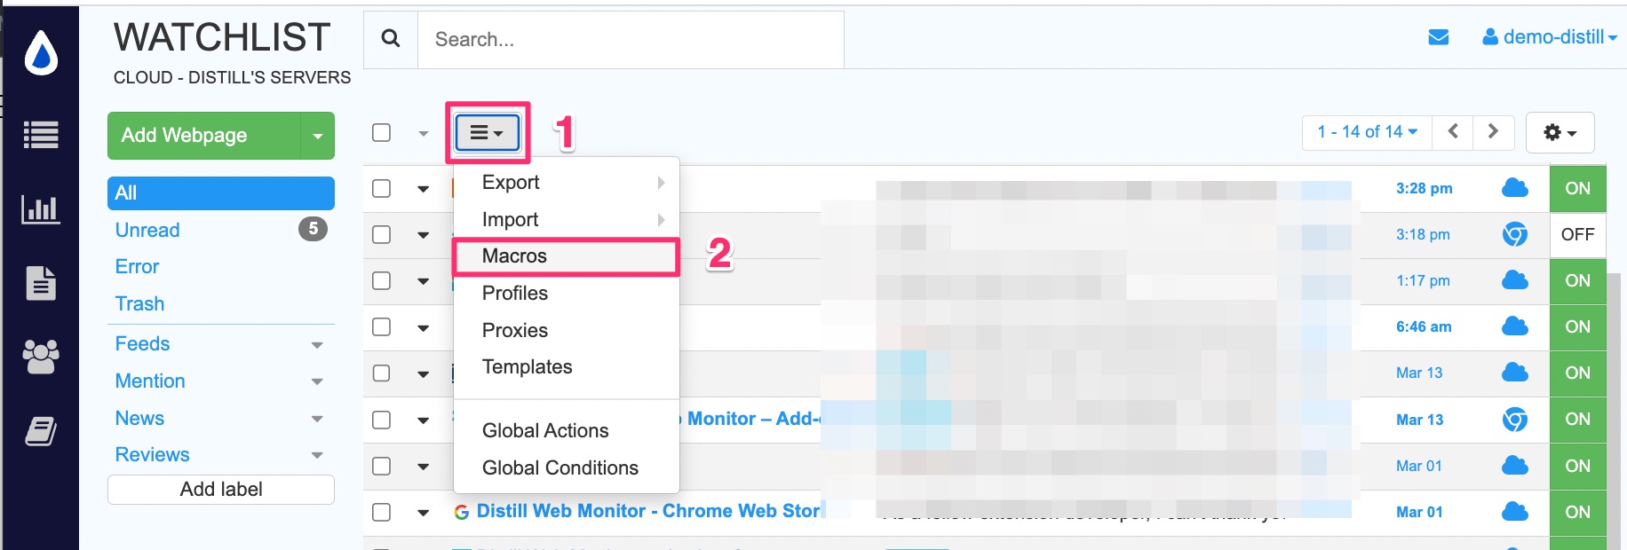Open the Unread filter link
Screen dimensions: 1627x550
tap(147, 230)
